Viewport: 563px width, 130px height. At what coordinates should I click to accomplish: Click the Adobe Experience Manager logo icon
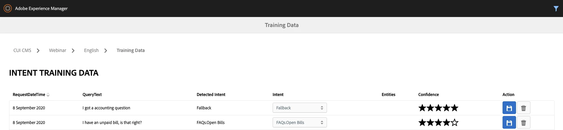[7, 8]
